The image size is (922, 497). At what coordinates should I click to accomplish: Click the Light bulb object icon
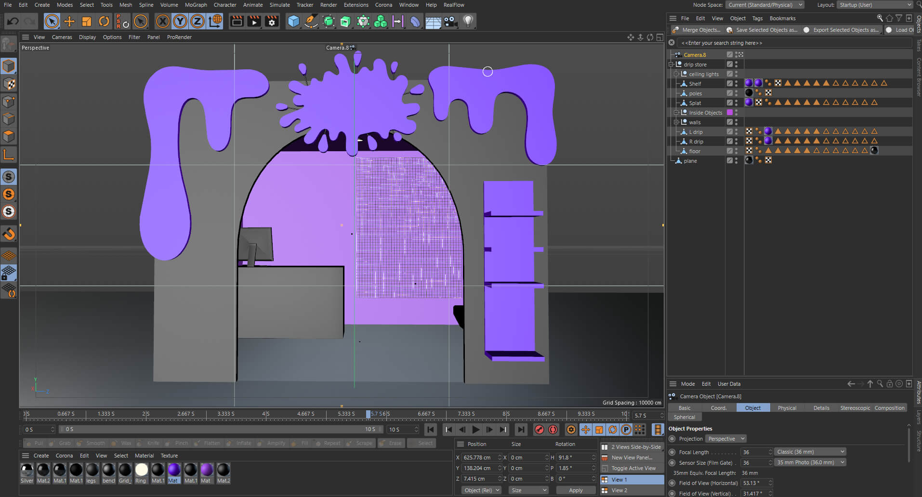(x=468, y=21)
